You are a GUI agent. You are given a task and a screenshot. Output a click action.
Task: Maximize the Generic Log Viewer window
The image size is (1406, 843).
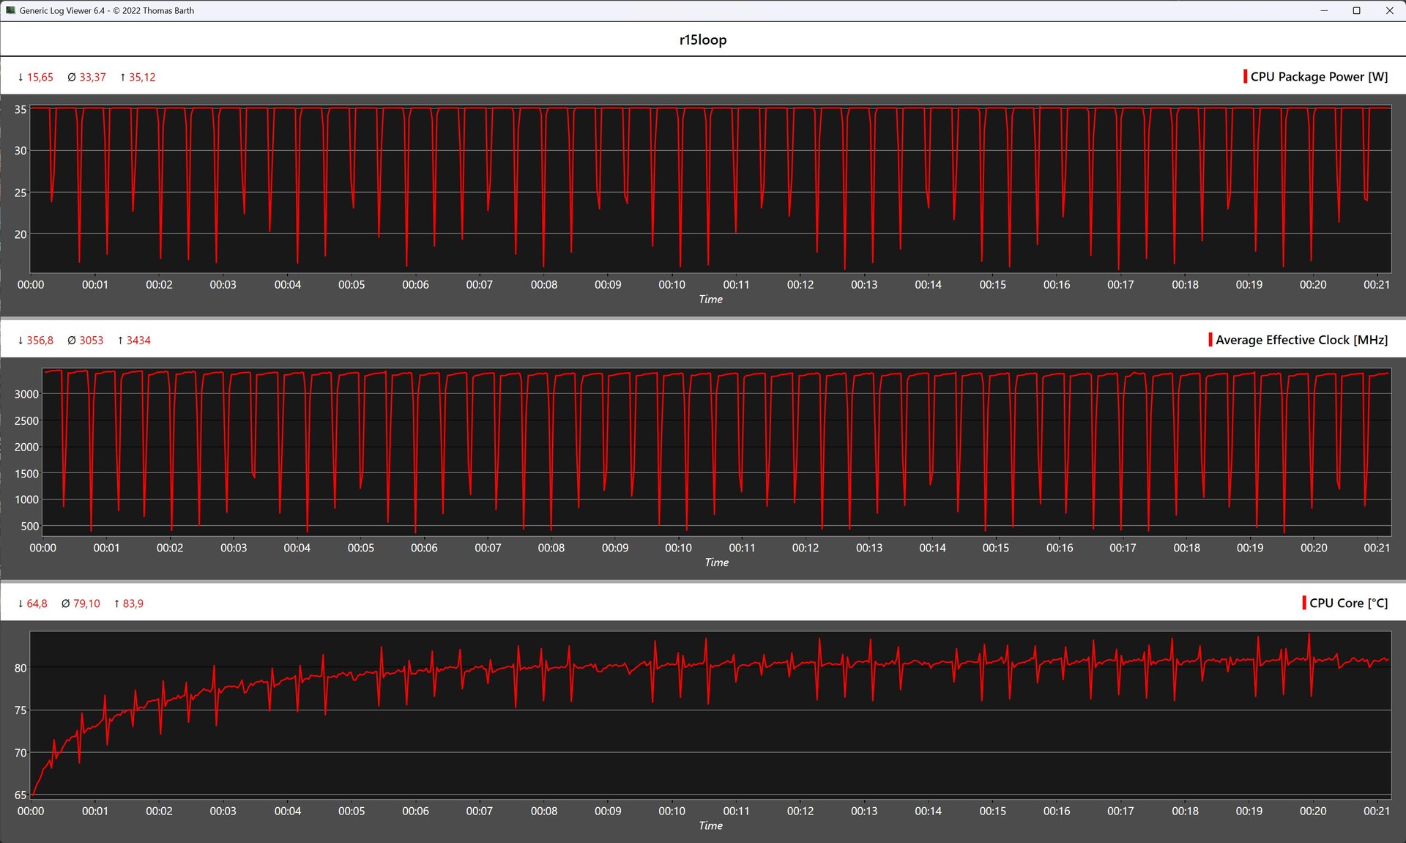(x=1356, y=10)
